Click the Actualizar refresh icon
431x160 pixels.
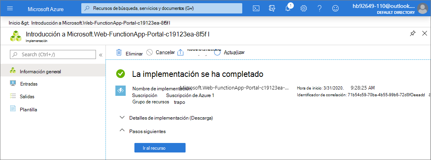(x=217, y=52)
